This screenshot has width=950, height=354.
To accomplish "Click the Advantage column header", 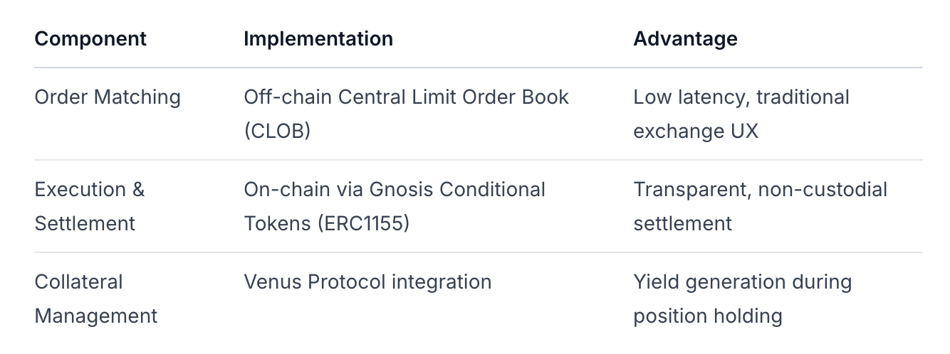I will click(x=685, y=38).
